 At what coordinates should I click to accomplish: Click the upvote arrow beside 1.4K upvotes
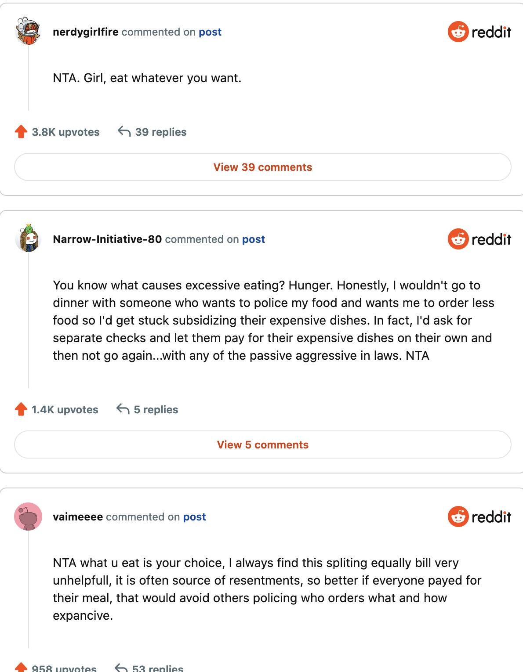(x=21, y=409)
